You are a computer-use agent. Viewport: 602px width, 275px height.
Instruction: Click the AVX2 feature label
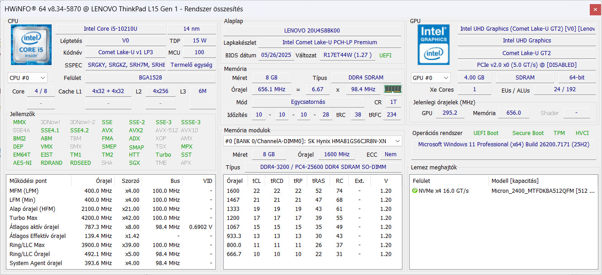pyautogui.click(x=136, y=131)
